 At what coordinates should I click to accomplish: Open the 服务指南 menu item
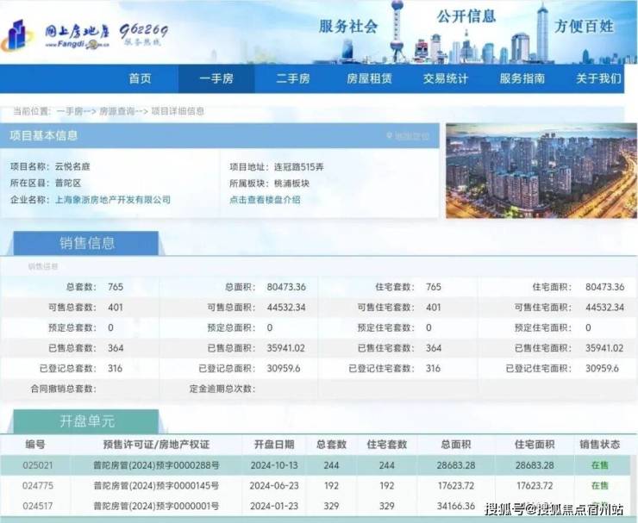522,78
